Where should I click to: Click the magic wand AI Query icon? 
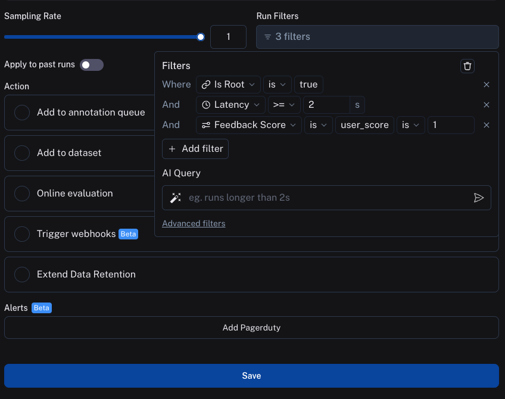[x=175, y=198]
